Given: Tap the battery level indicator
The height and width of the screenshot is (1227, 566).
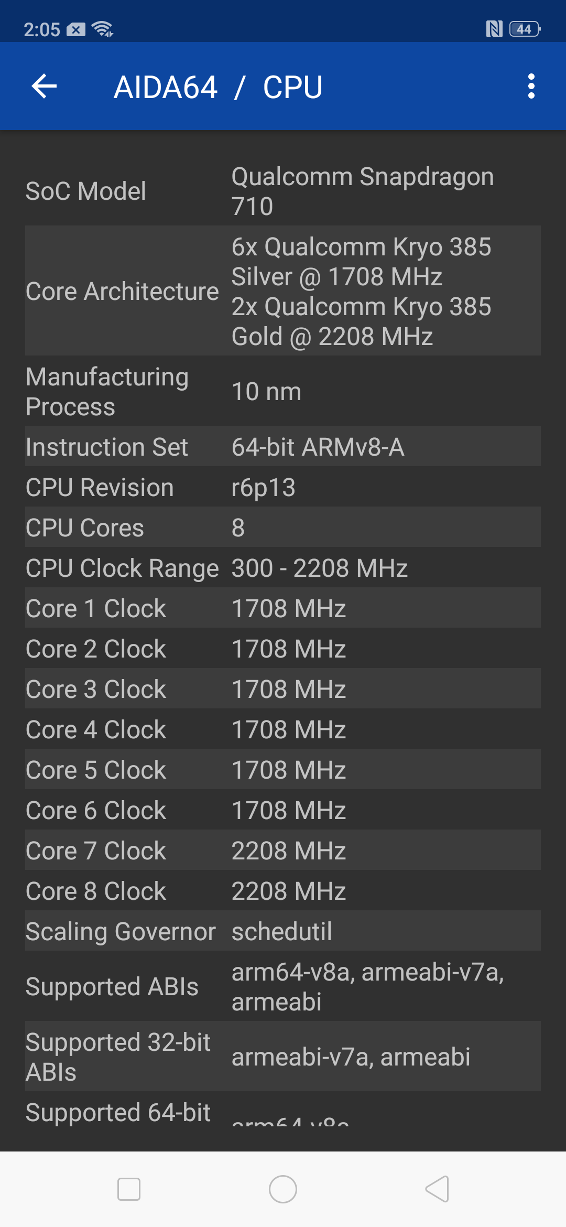Looking at the screenshot, I should (x=525, y=29).
